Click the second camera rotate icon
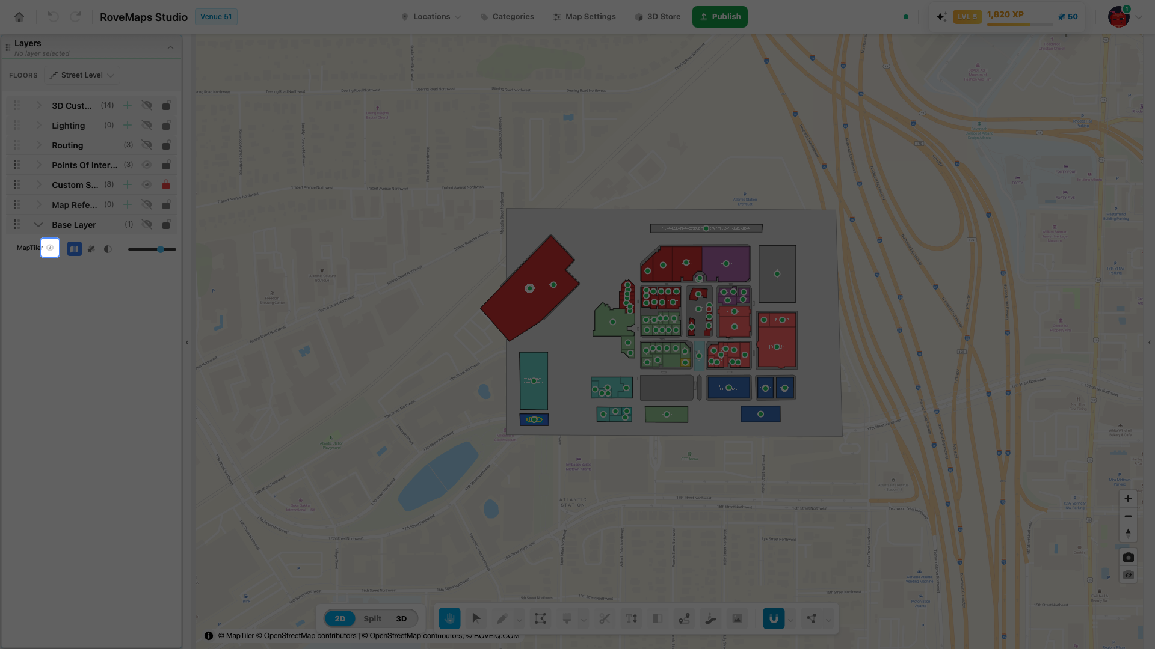Screen dimensions: 1155x649 click(x=1128, y=575)
